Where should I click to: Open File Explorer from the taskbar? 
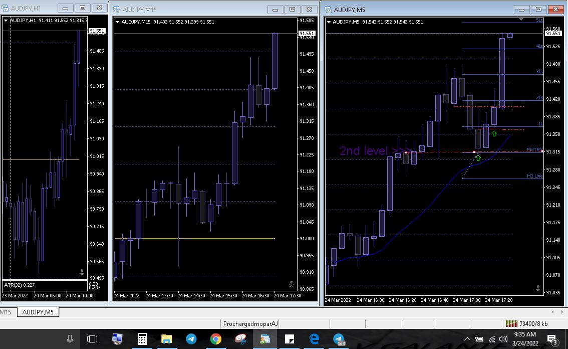167,339
